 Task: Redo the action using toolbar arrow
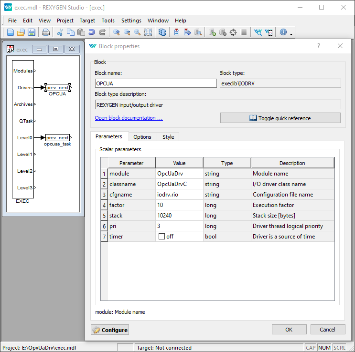[x=102, y=32]
